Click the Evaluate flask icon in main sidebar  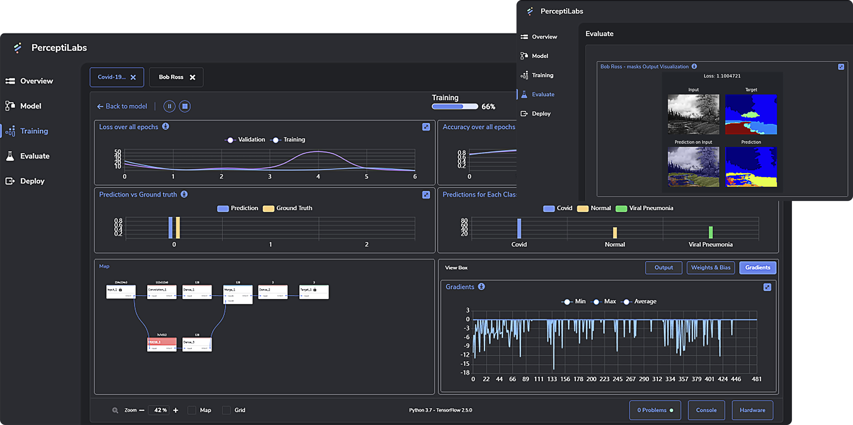[x=10, y=156]
